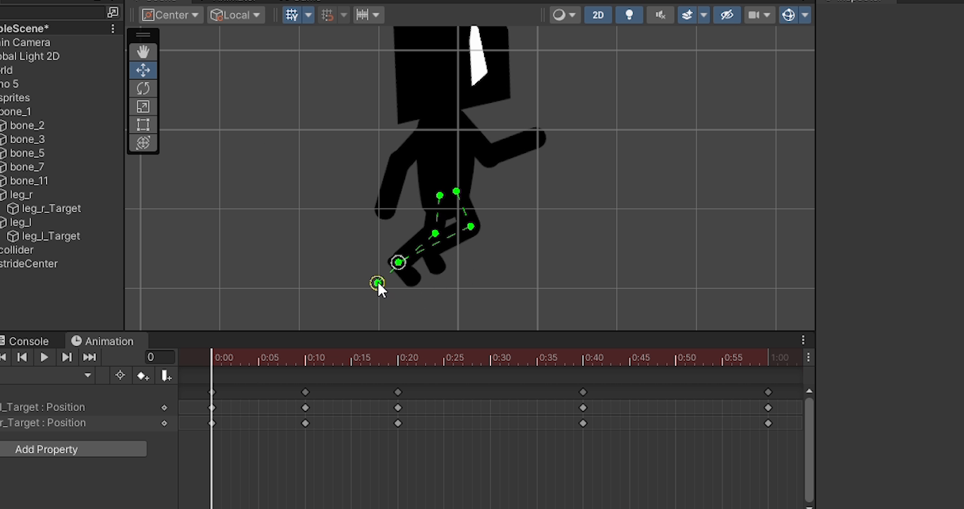Viewport: 964px width, 509px height.
Task: Switch to the Animation tab
Action: tap(102, 341)
